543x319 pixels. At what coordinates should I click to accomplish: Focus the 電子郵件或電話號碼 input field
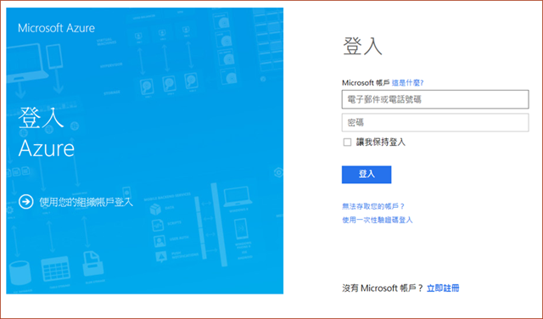point(435,99)
